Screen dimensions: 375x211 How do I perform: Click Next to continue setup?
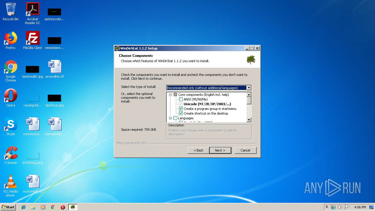[220, 150]
